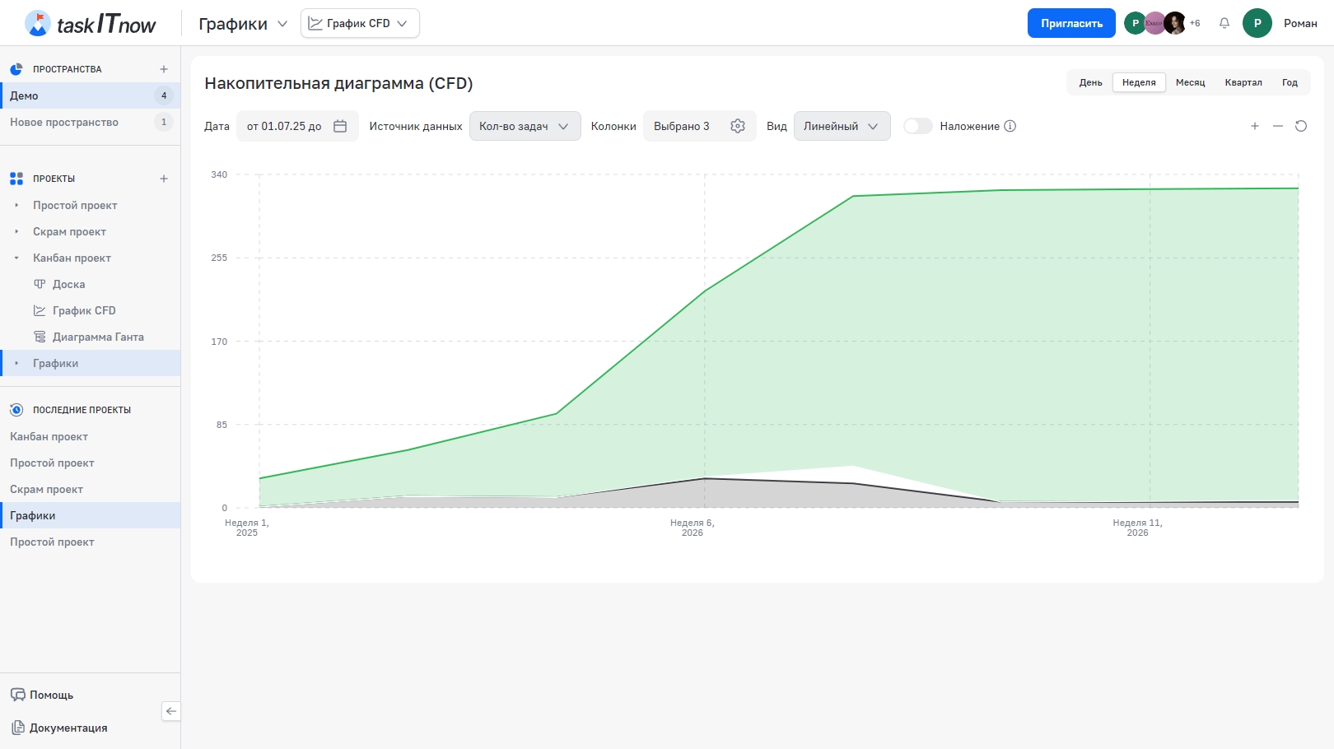Screen dimensions: 1334x749
Task: Open the Линейный view type dropdown
Action: (841, 126)
